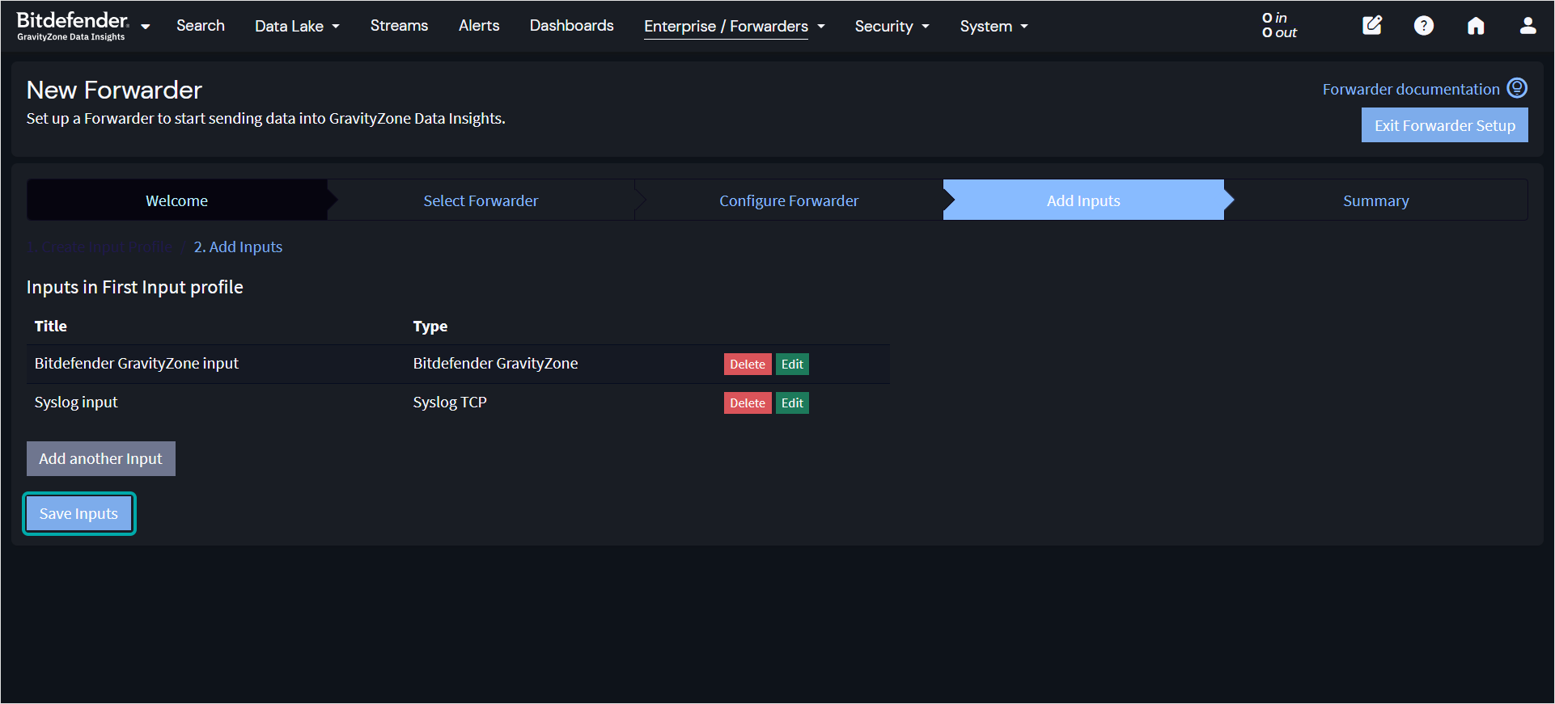Click Exit Forwarder Setup button

(x=1444, y=125)
